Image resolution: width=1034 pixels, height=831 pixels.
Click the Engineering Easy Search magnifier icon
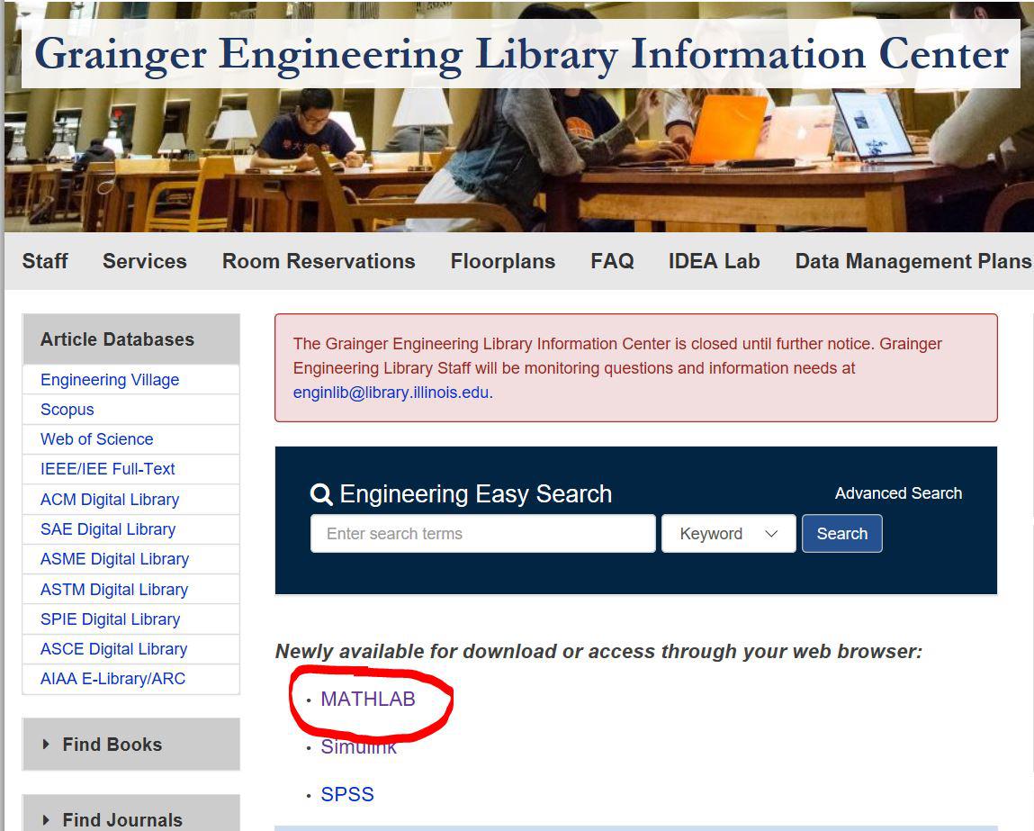click(x=321, y=494)
